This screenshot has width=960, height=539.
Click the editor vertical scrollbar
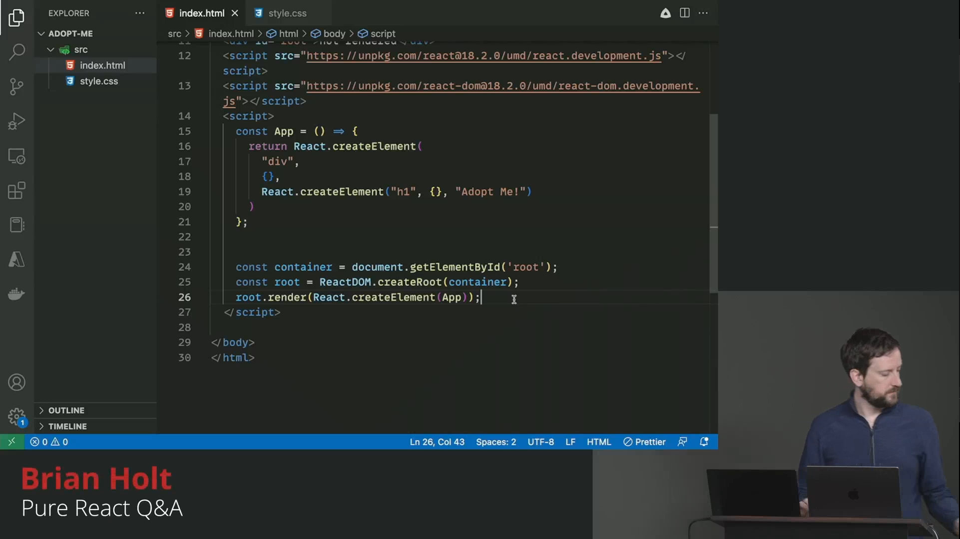coord(714,203)
